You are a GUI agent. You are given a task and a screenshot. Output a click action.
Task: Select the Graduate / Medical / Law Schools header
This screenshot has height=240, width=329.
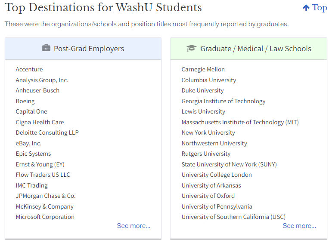coord(248,49)
